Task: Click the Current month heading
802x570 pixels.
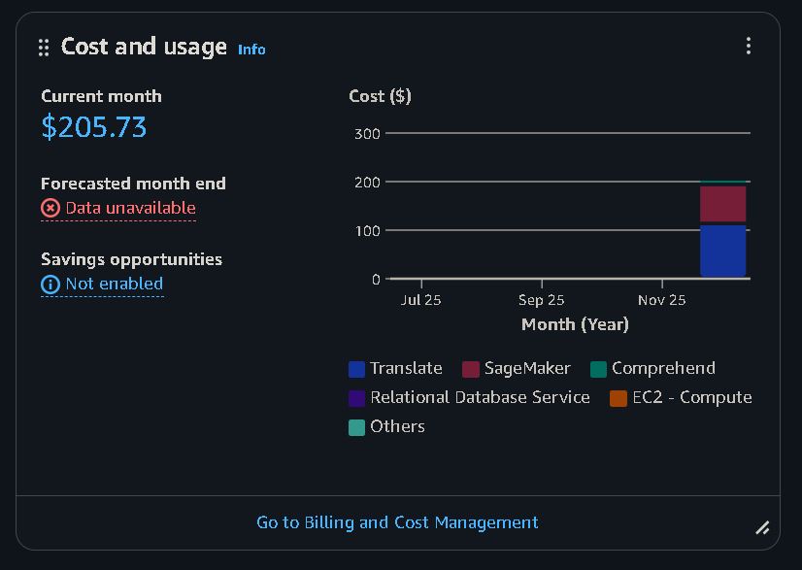Action: [x=101, y=96]
